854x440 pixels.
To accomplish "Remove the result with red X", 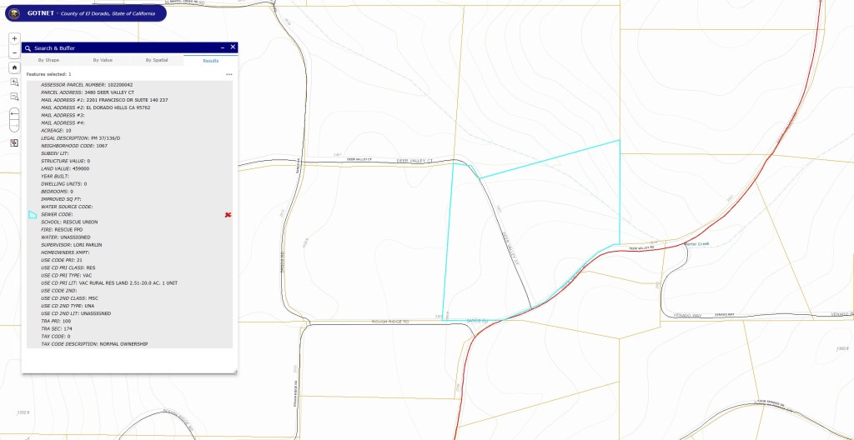I will point(228,215).
